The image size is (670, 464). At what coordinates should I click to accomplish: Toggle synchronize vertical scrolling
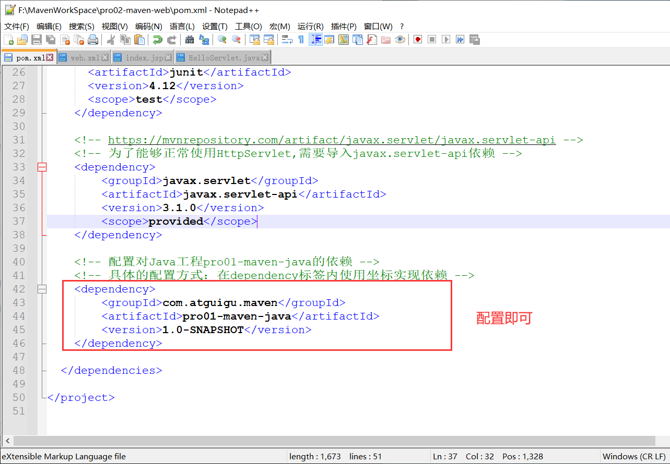pos(254,40)
